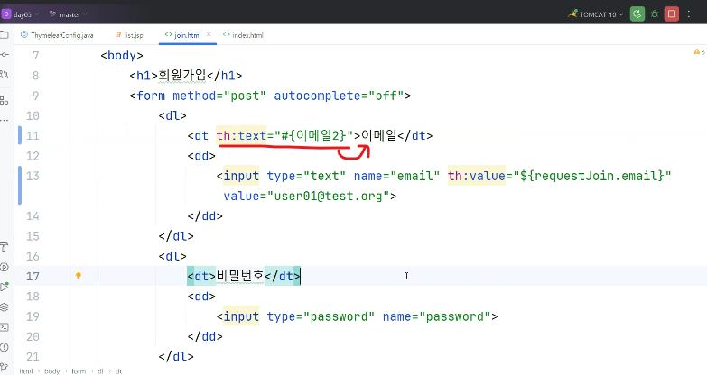This screenshot has width=707, height=375.
Task: Click the "#{이메일2}" attribute value
Action: click(x=314, y=135)
